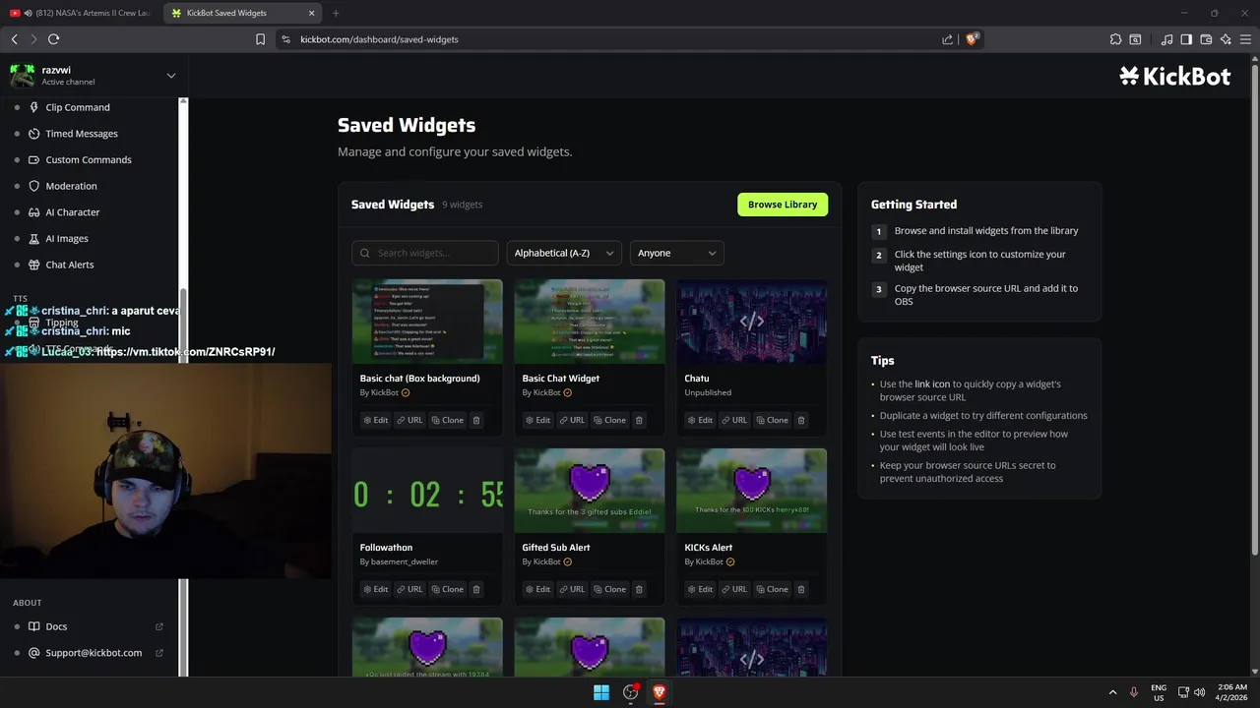Screen dimensions: 1260x708
Task: Open the Chatu widget preview thumbnail
Action: pyautogui.click(x=752, y=322)
